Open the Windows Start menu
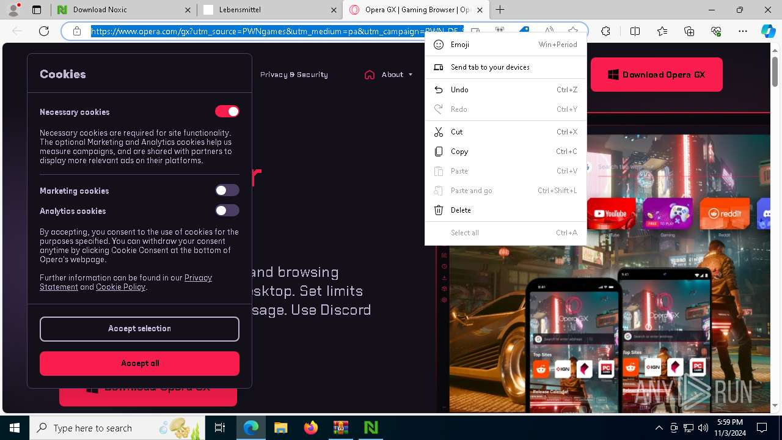 [15, 428]
